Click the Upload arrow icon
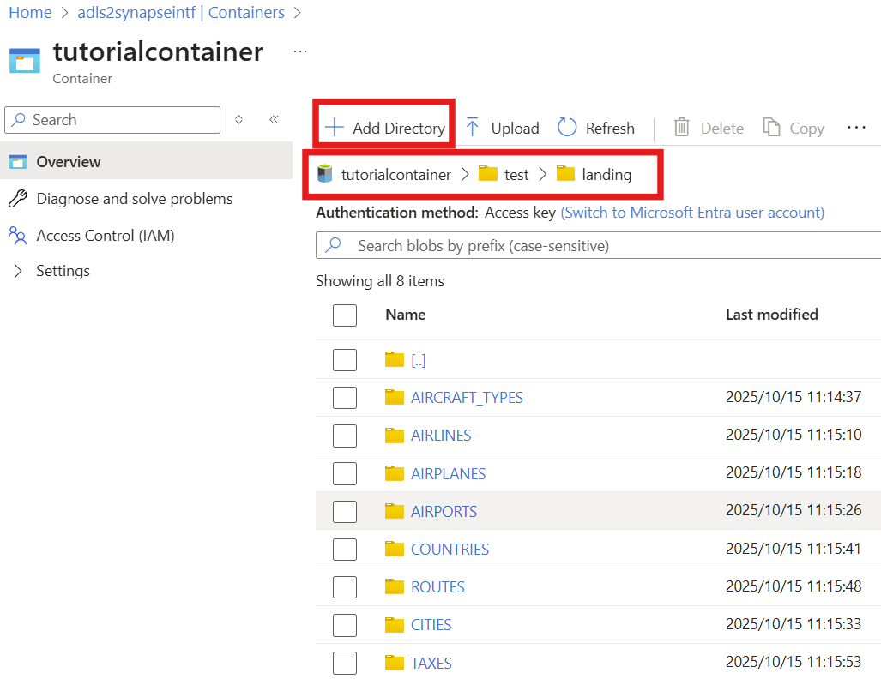Image resolution: width=881 pixels, height=679 pixels. 473,128
